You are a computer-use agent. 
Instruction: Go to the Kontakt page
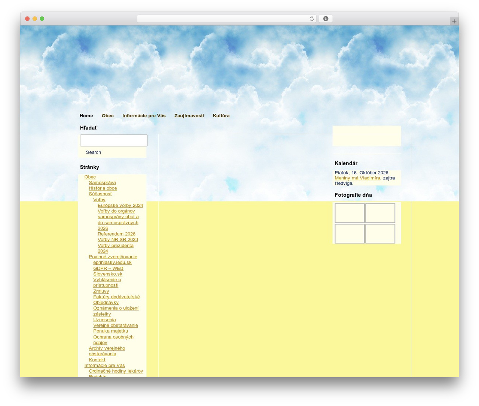(x=97, y=360)
